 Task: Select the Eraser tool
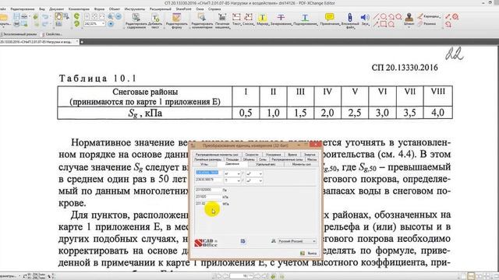point(426,24)
